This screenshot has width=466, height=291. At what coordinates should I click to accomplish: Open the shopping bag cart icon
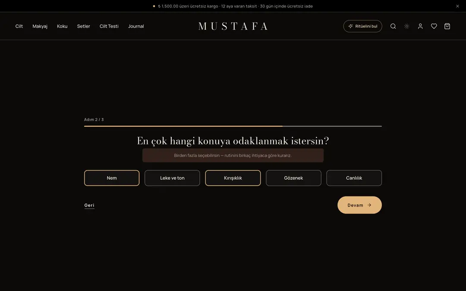tap(447, 26)
